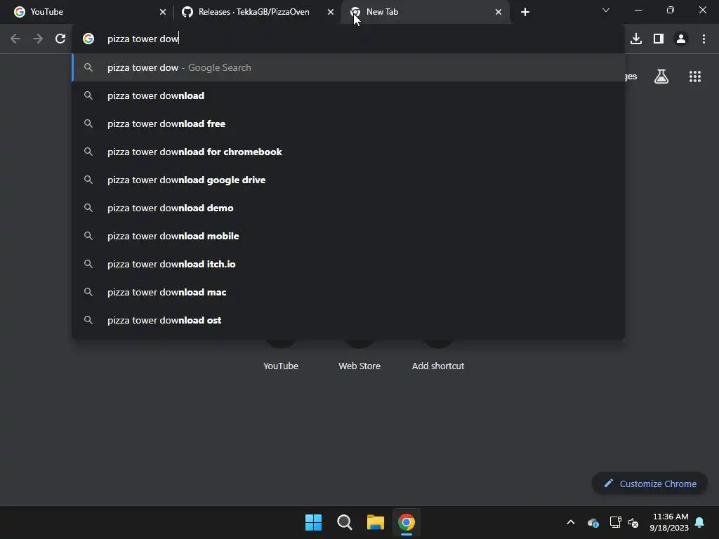
Task: Open taskbar Search
Action: pos(344,522)
